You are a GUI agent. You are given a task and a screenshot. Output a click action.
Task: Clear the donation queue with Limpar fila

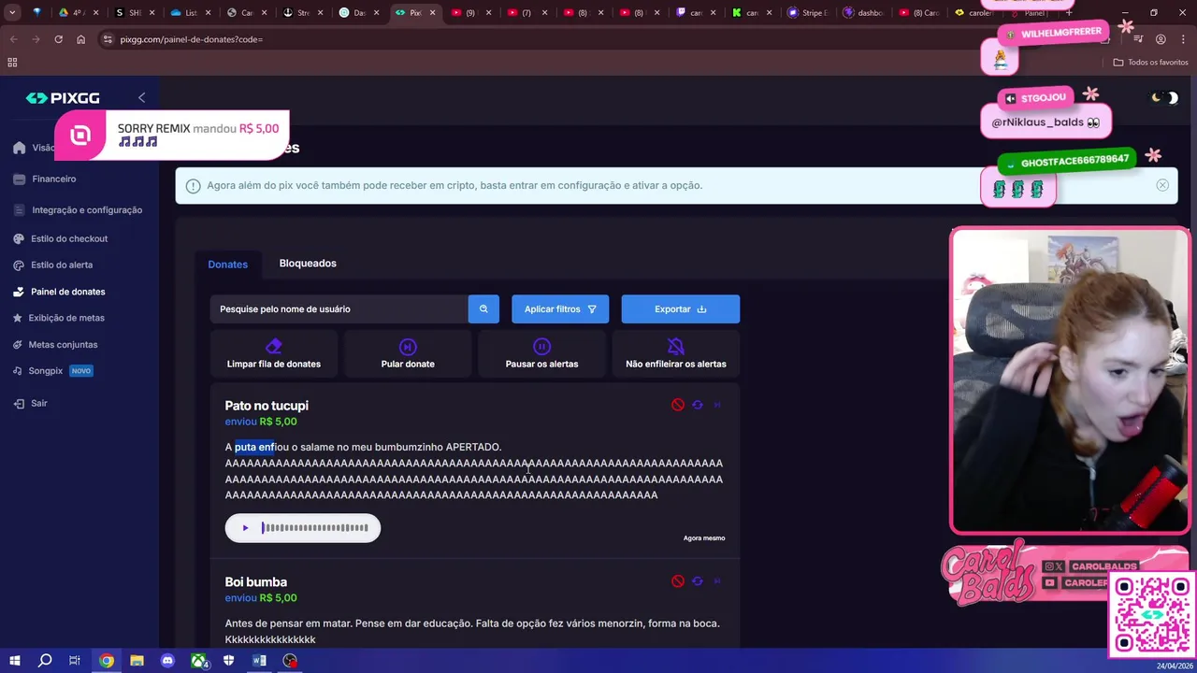click(x=274, y=354)
